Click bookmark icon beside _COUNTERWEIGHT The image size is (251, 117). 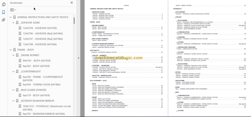coord(17,71)
